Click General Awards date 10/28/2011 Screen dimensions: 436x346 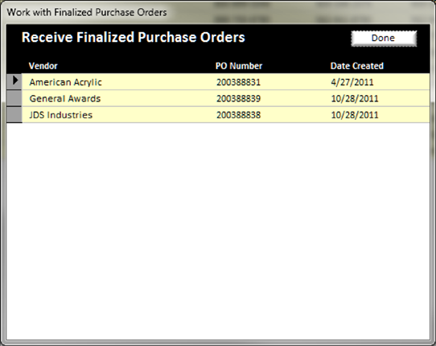[355, 98]
